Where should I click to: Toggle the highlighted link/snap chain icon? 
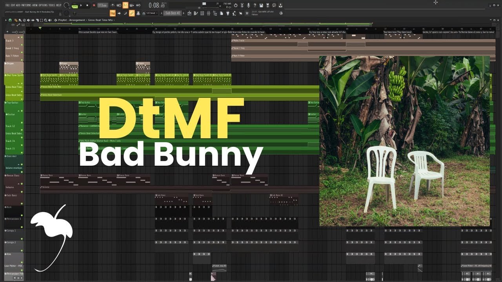point(132,13)
